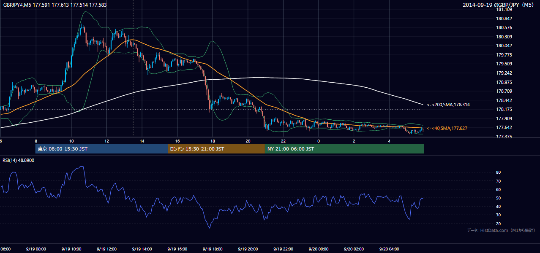The width and height of the screenshot is (540, 253).
Task: Click the 9/19 10:00 bottom time label
Action: (x=71, y=249)
